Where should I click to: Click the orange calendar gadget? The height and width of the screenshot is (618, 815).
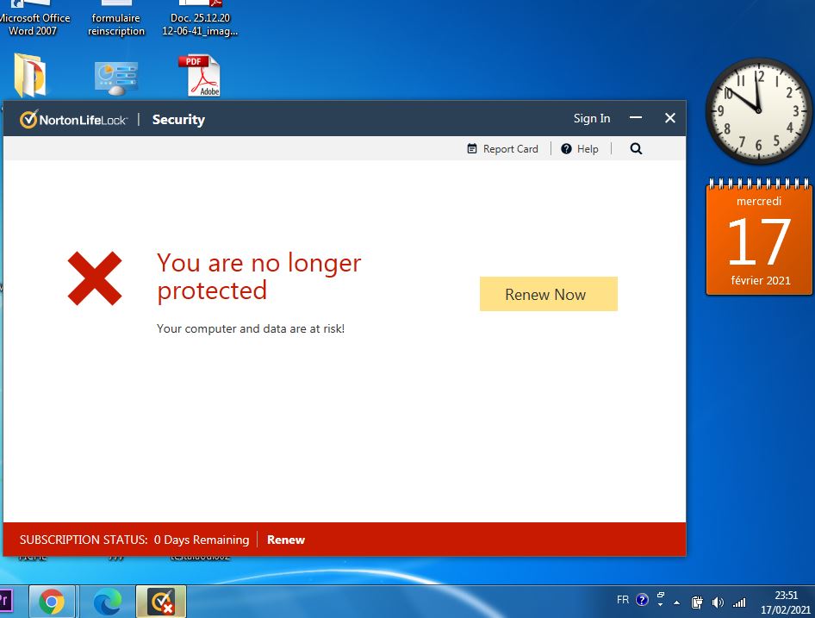point(758,237)
